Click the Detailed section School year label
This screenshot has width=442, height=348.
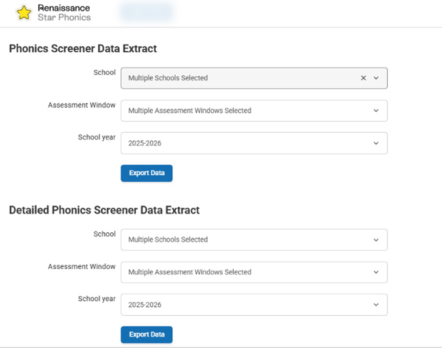click(96, 299)
